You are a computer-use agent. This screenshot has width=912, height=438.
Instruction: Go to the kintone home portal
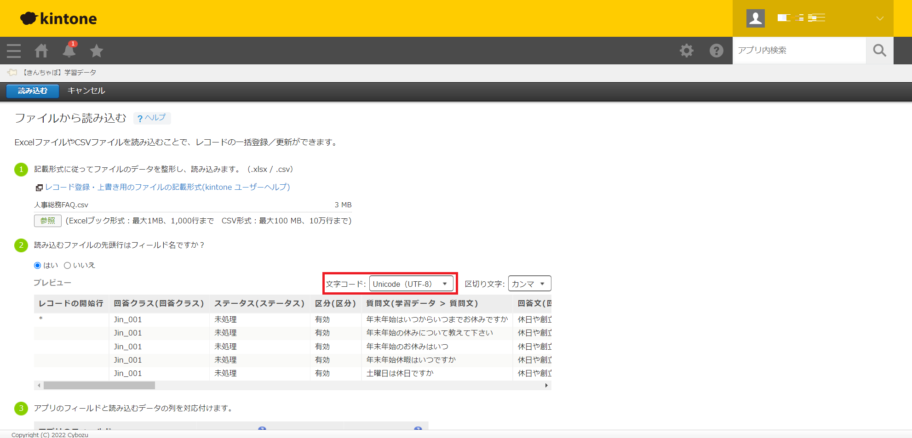pyautogui.click(x=41, y=51)
